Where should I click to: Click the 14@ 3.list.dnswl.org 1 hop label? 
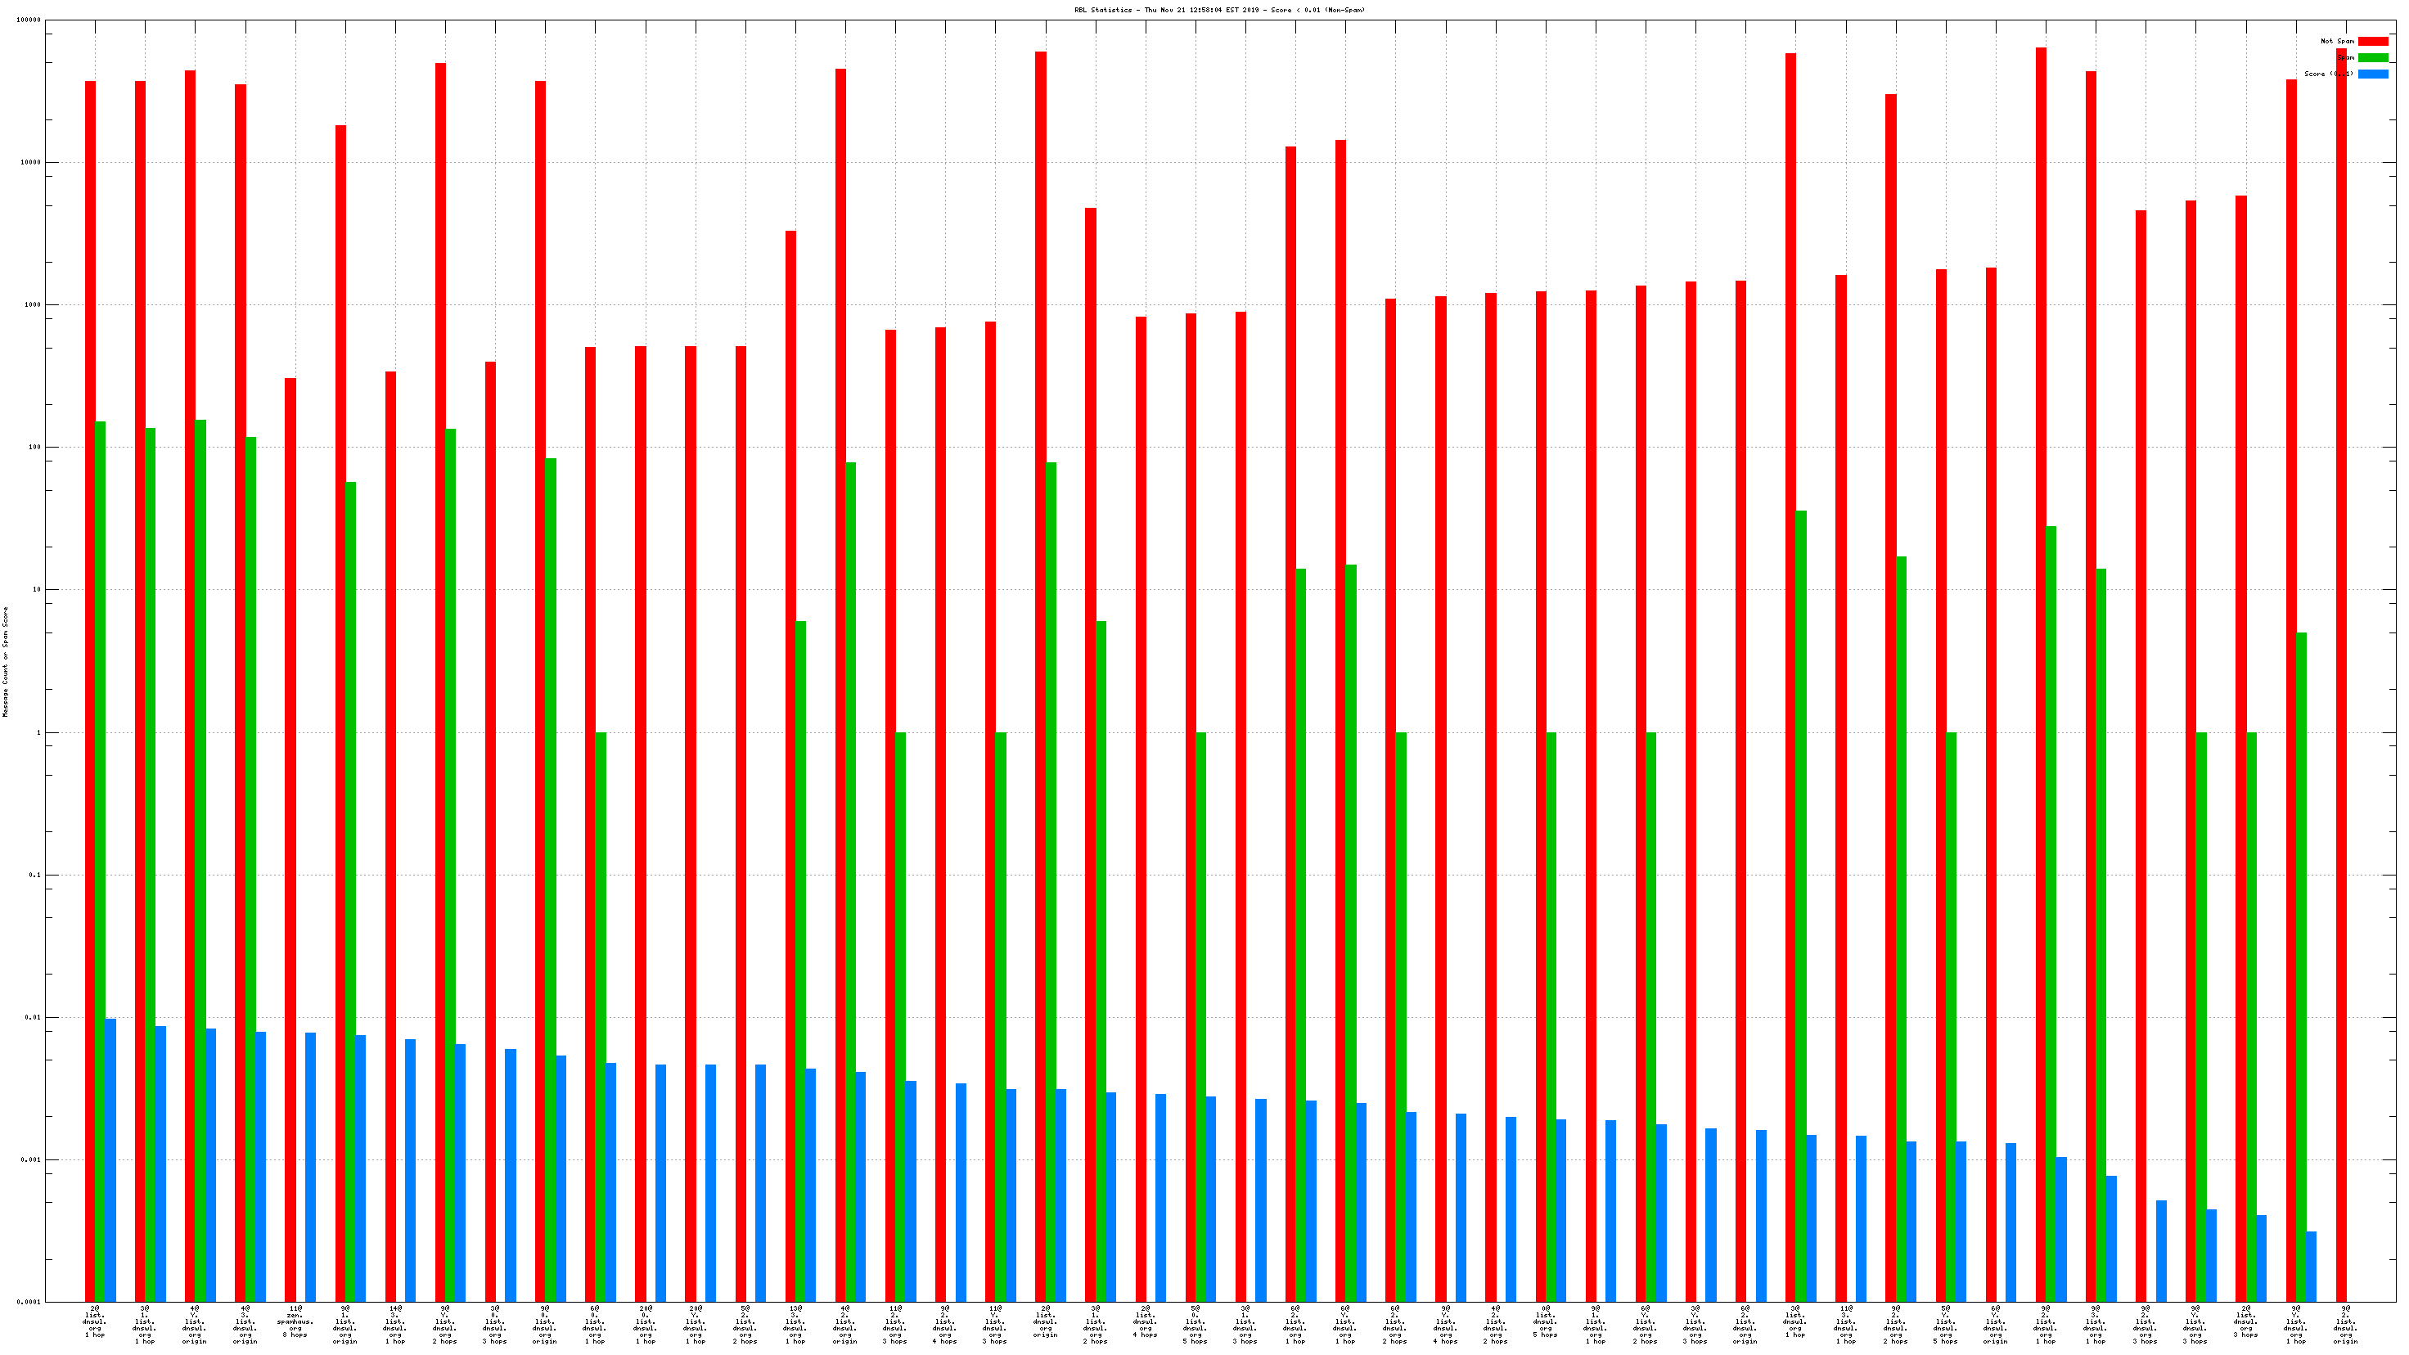click(x=395, y=1325)
